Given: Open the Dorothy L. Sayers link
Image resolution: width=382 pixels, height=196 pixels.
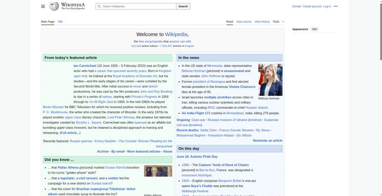Looking at the screenshot, I should tap(89, 123).
